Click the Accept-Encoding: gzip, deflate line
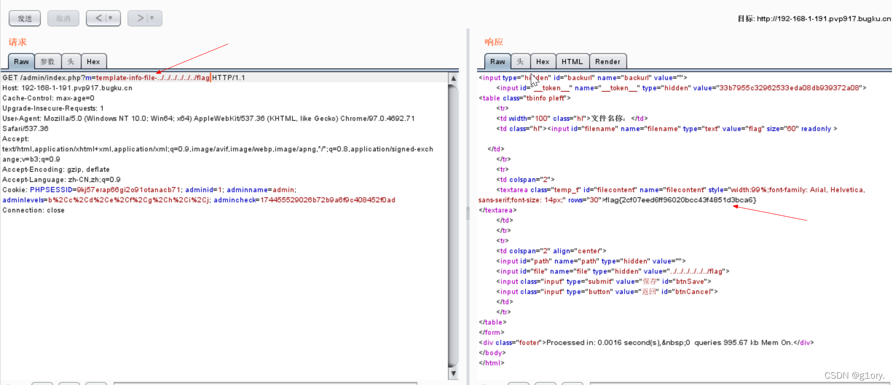 pyautogui.click(x=56, y=169)
